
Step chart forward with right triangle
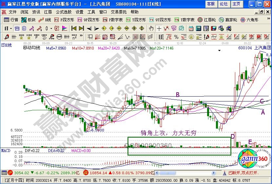[96, 28]
